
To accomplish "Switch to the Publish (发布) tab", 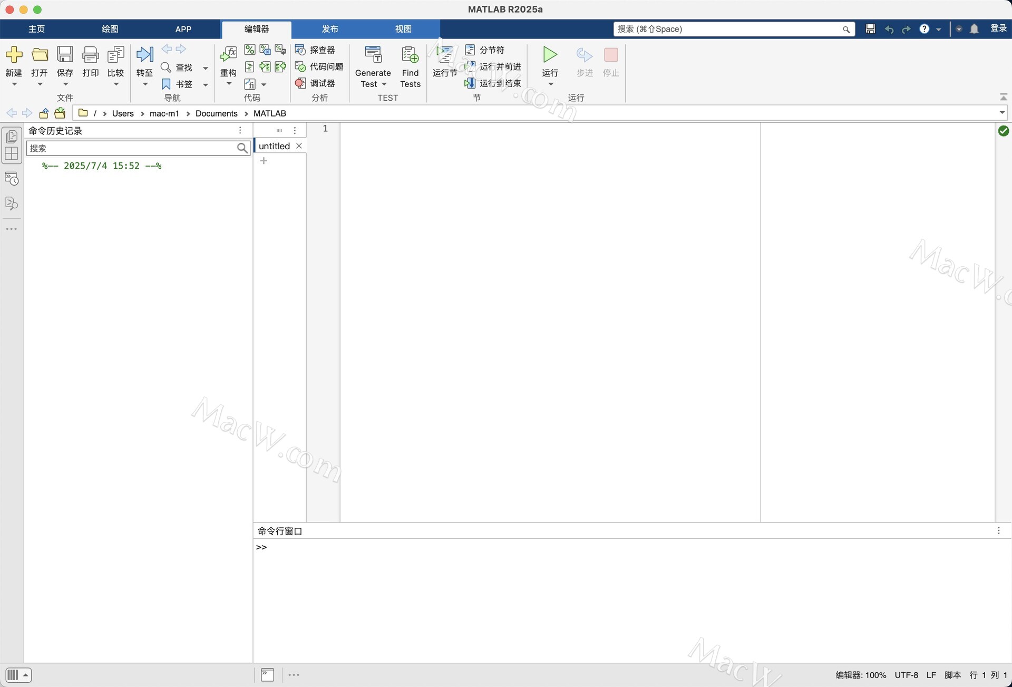I will pos(330,29).
